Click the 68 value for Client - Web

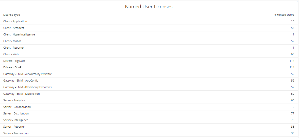[x=292, y=54]
